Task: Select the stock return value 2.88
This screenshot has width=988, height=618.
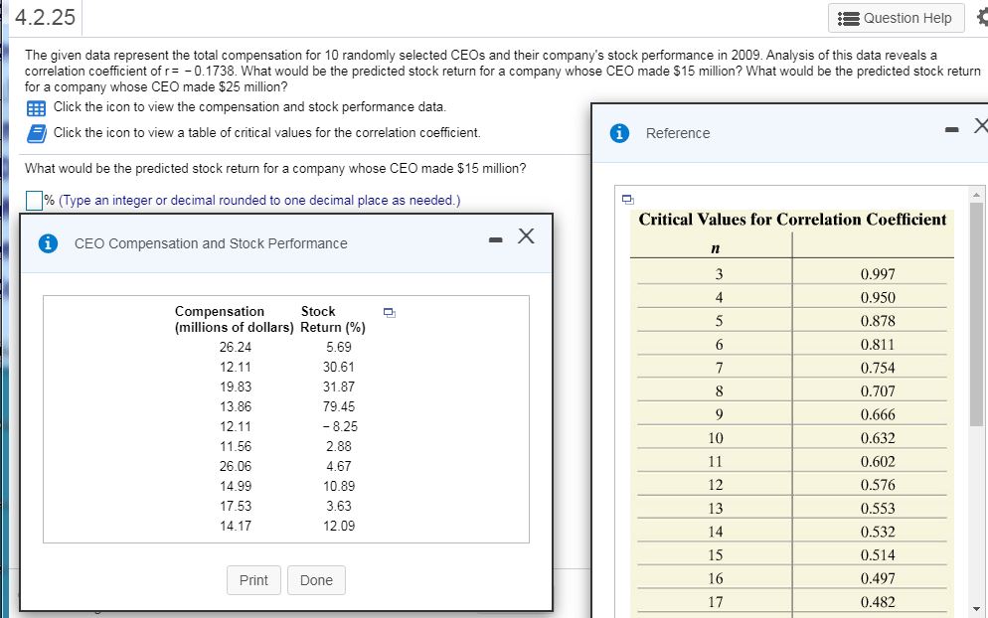Action: [339, 447]
